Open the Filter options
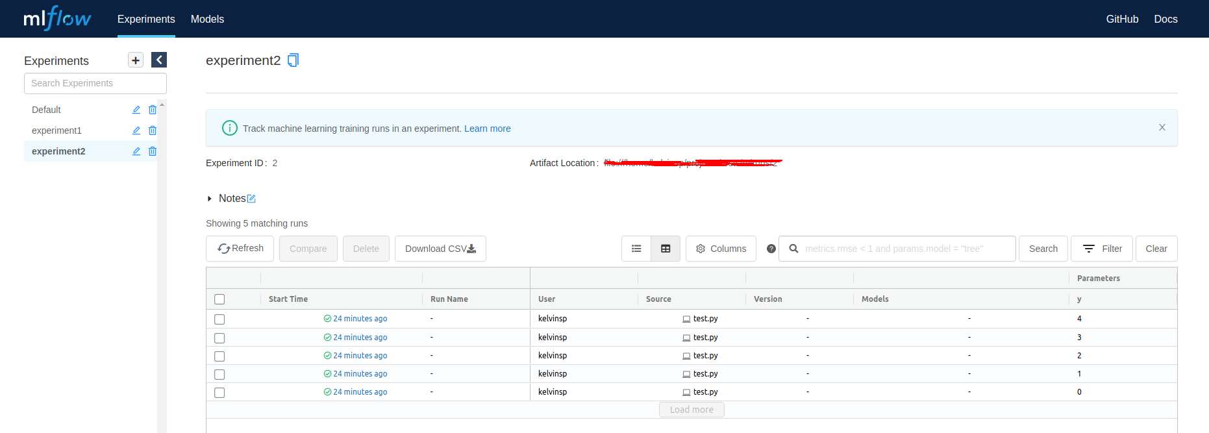Viewport: 1209px width, 433px height. pyautogui.click(x=1102, y=249)
